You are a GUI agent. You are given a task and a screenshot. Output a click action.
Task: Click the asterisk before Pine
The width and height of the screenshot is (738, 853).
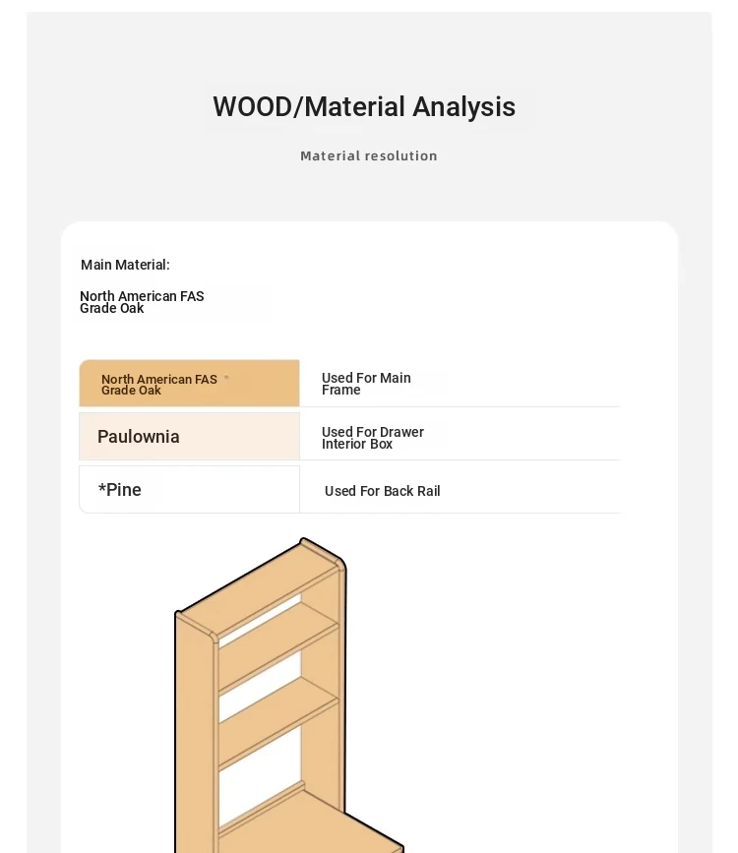(101, 487)
